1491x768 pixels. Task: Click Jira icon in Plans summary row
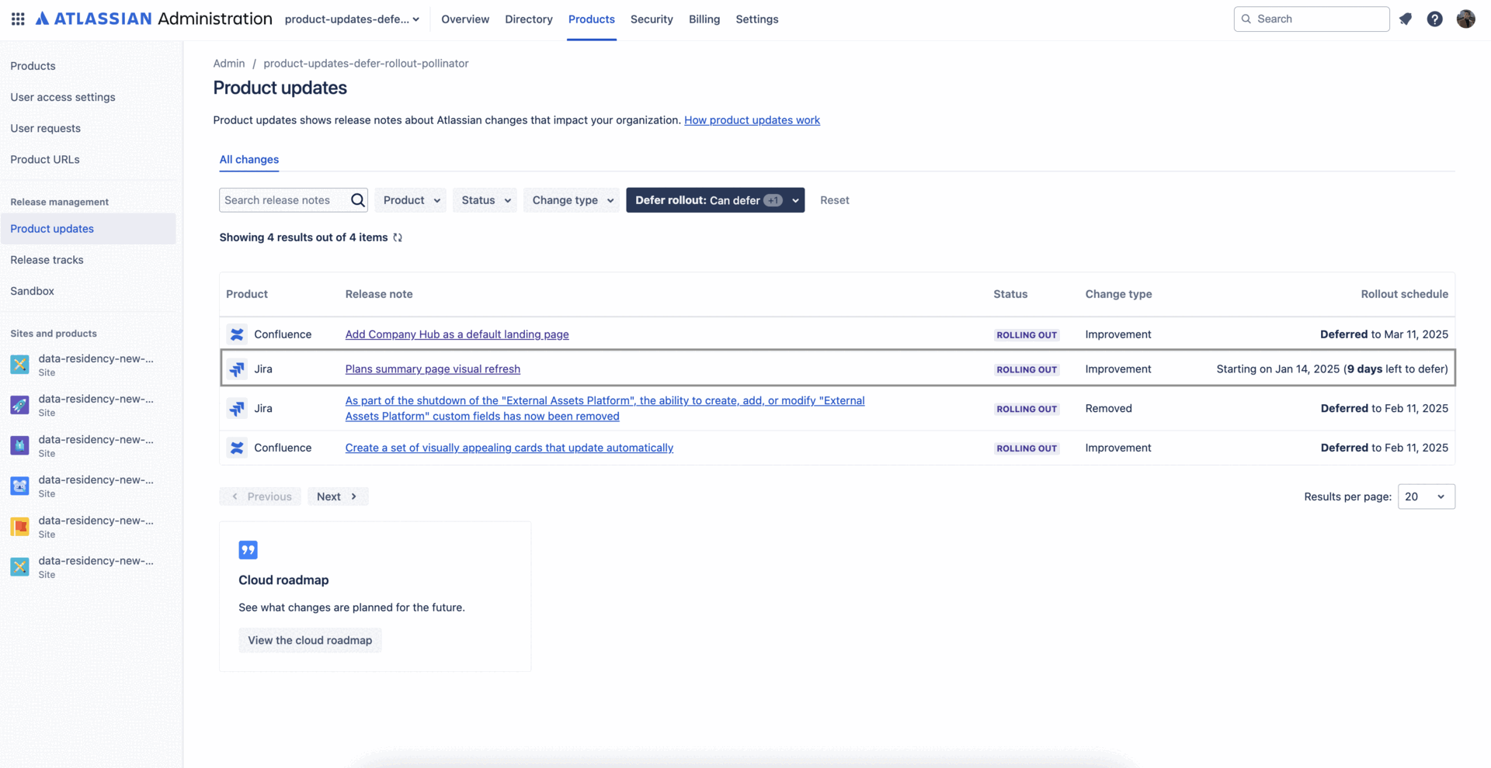(x=237, y=369)
